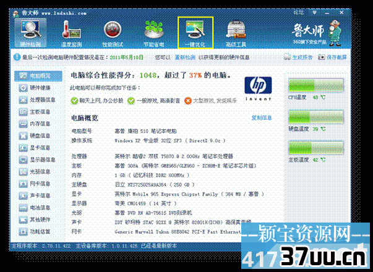Open 处理器信息 in the sidebar
Screen dimensions: 373x272
(x=37, y=100)
